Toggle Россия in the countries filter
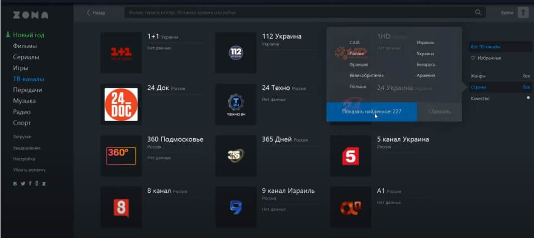Viewport: 534px width, 238px height. 356,53
